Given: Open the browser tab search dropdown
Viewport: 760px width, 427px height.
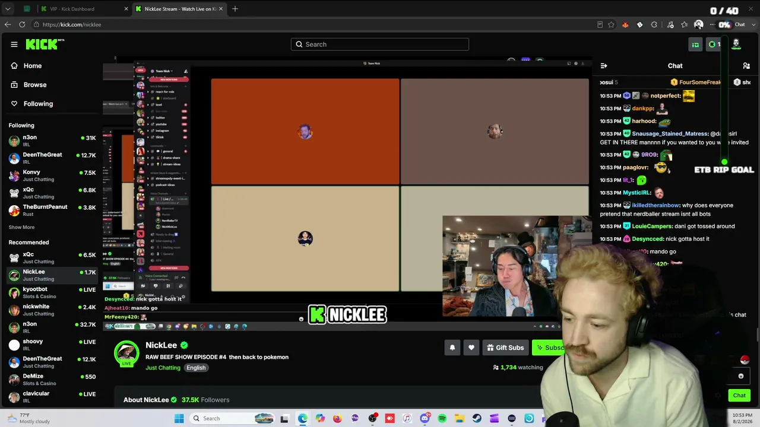Looking at the screenshot, I should (x=8, y=9).
